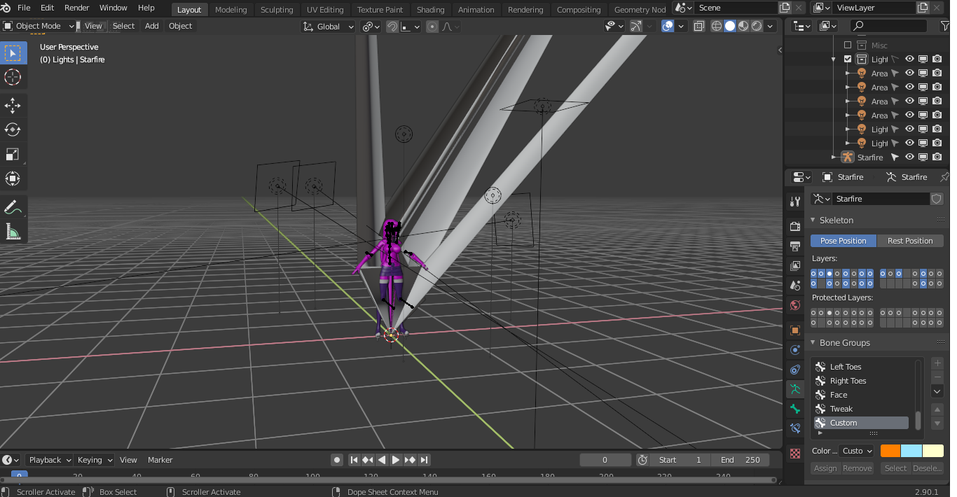The width and height of the screenshot is (957, 497).
Task: Open the Output properties tab
Action: pos(794,246)
